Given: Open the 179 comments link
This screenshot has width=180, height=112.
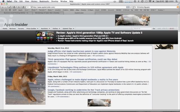Looking at the screenshot, I should (x=62, y=97).
